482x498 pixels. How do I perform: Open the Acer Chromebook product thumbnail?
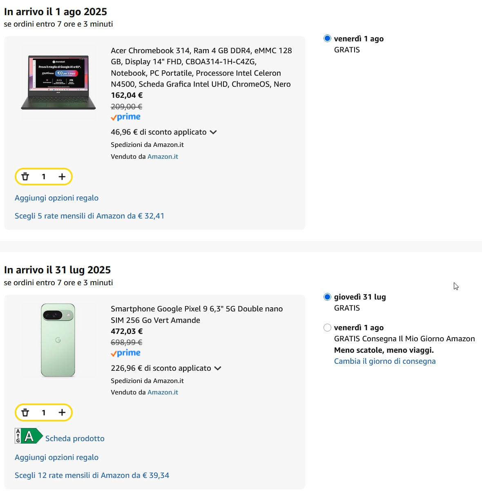(58, 82)
